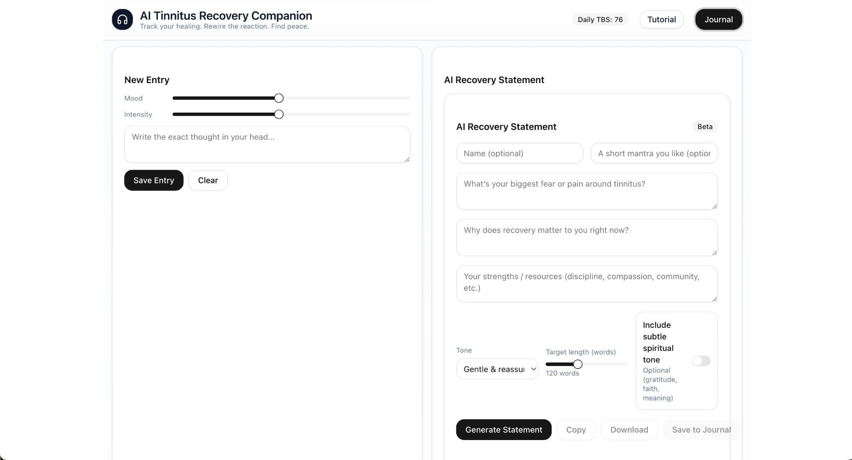Download the recovery statement
The width and height of the screenshot is (852, 460).
point(629,429)
